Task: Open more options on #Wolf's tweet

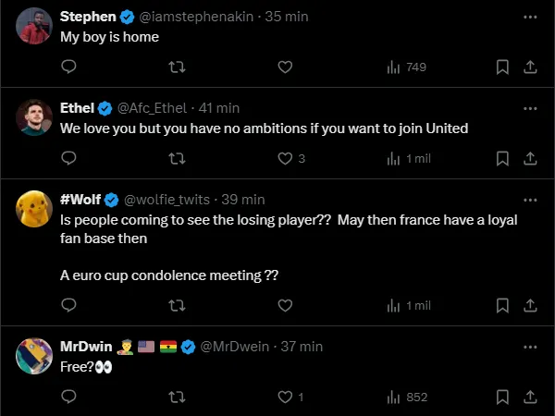Action: (x=530, y=200)
